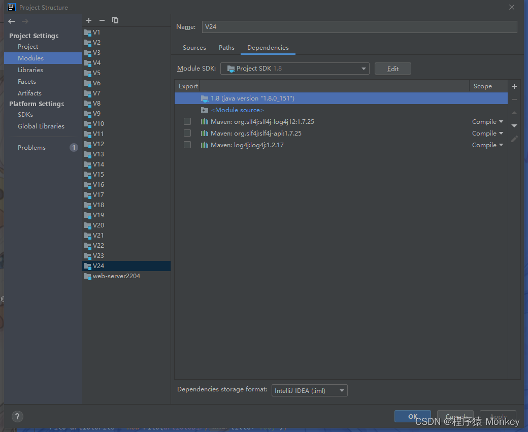Click the Problems count badge
The width and height of the screenshot is (528, 432).
(74, 148)
